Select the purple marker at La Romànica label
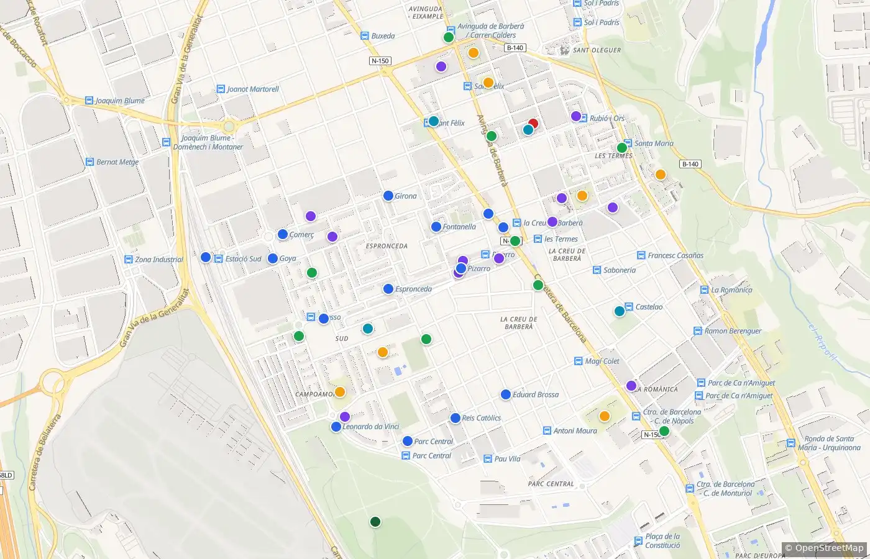The width and height of the screenshot is (870, 559). click(x=631, y=386)
